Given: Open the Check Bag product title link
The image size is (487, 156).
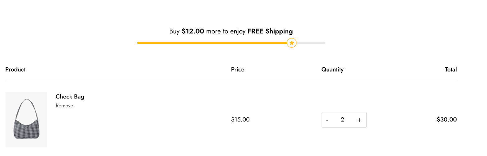Looking at the screenshot, I should pos(70,97).
